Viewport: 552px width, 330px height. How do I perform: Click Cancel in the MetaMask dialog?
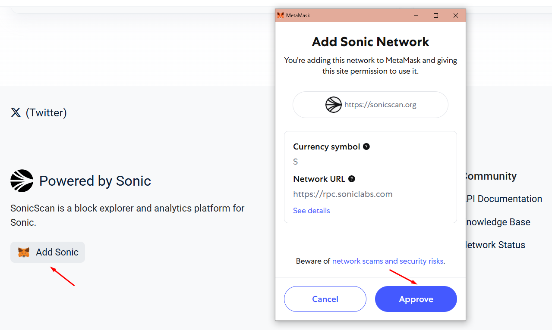(x=325, y=299)
